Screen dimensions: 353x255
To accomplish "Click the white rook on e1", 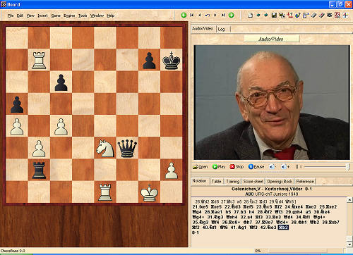I will 105,192.
